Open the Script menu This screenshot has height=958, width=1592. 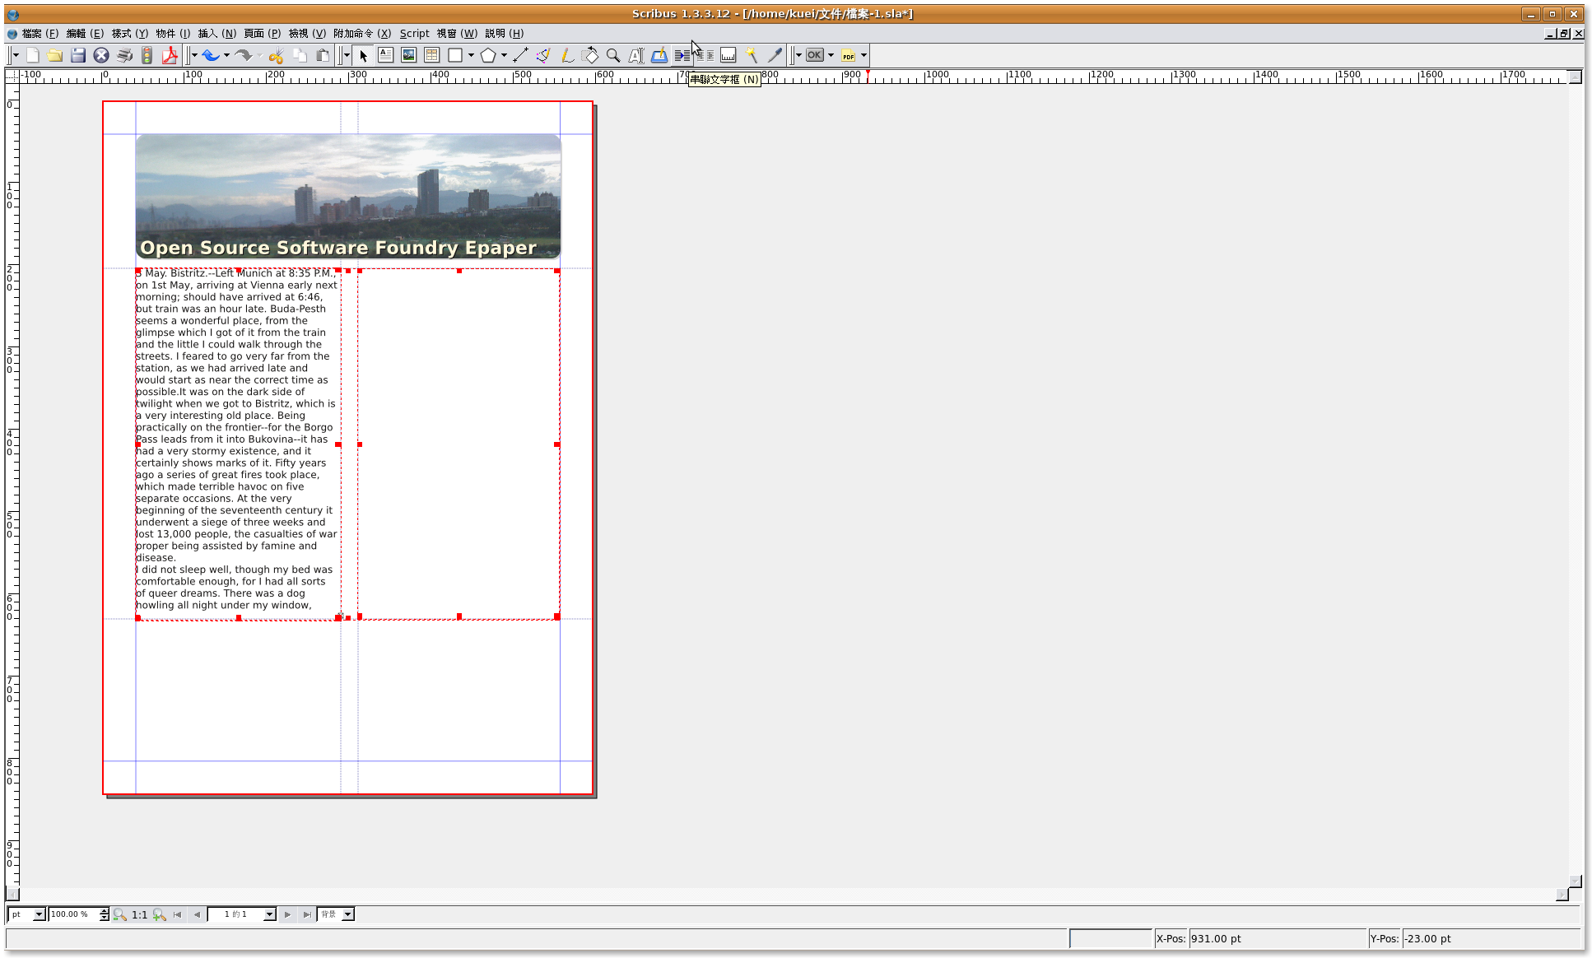[414, 34]
